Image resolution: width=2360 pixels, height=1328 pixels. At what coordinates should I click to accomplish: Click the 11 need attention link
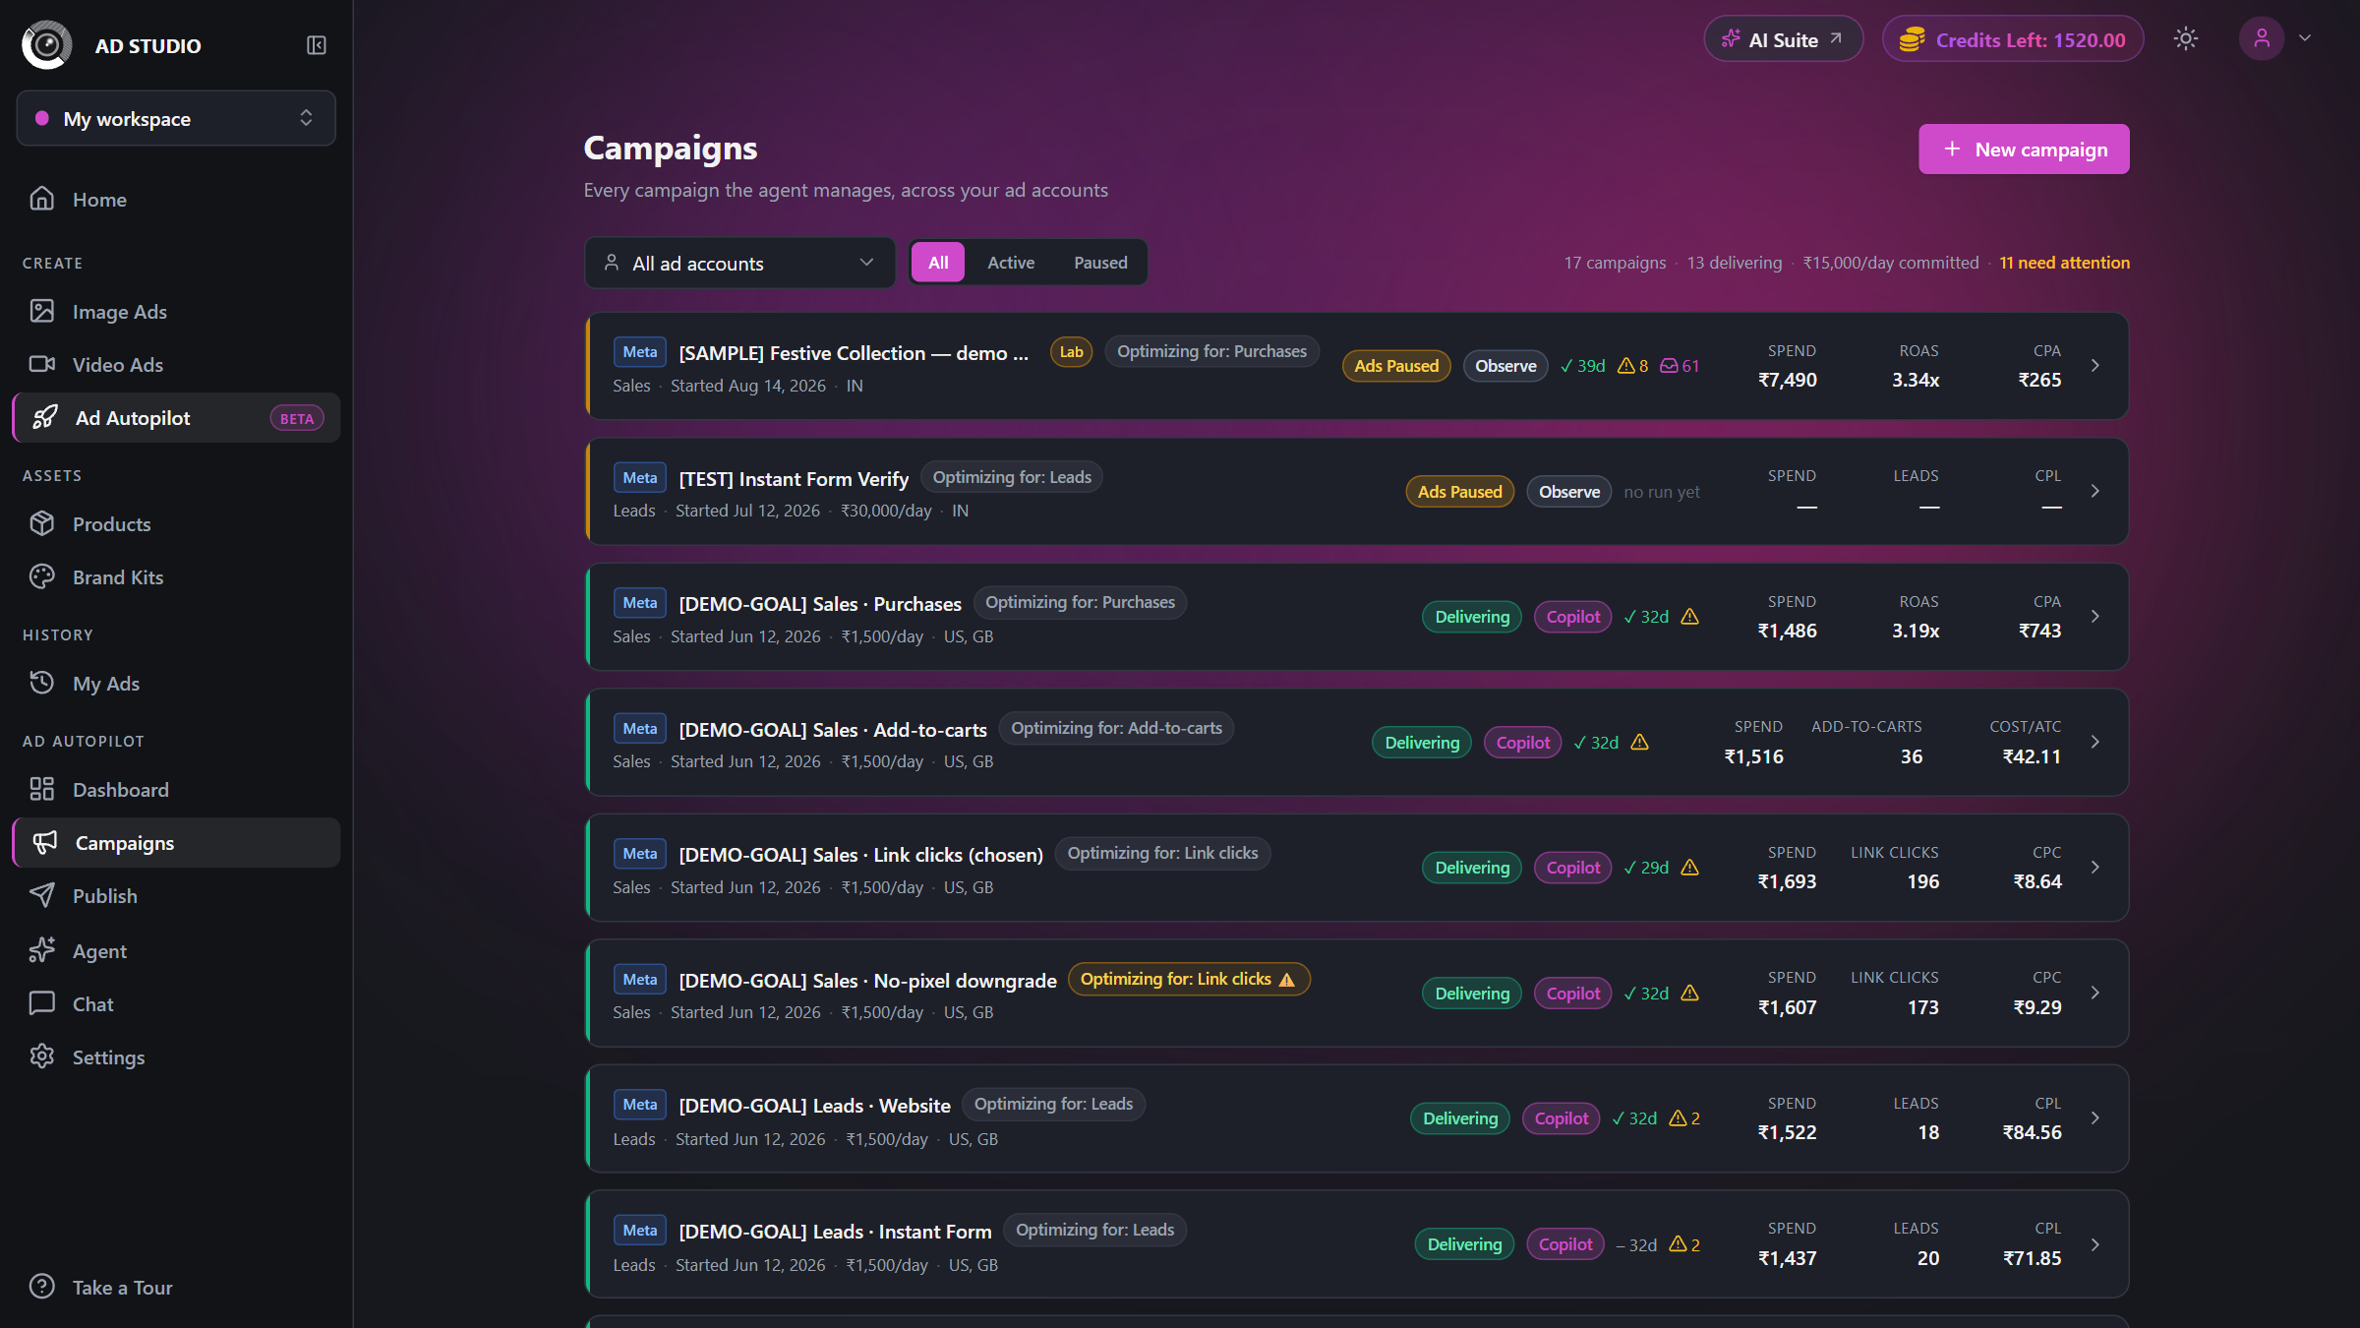pos(2064,263)
